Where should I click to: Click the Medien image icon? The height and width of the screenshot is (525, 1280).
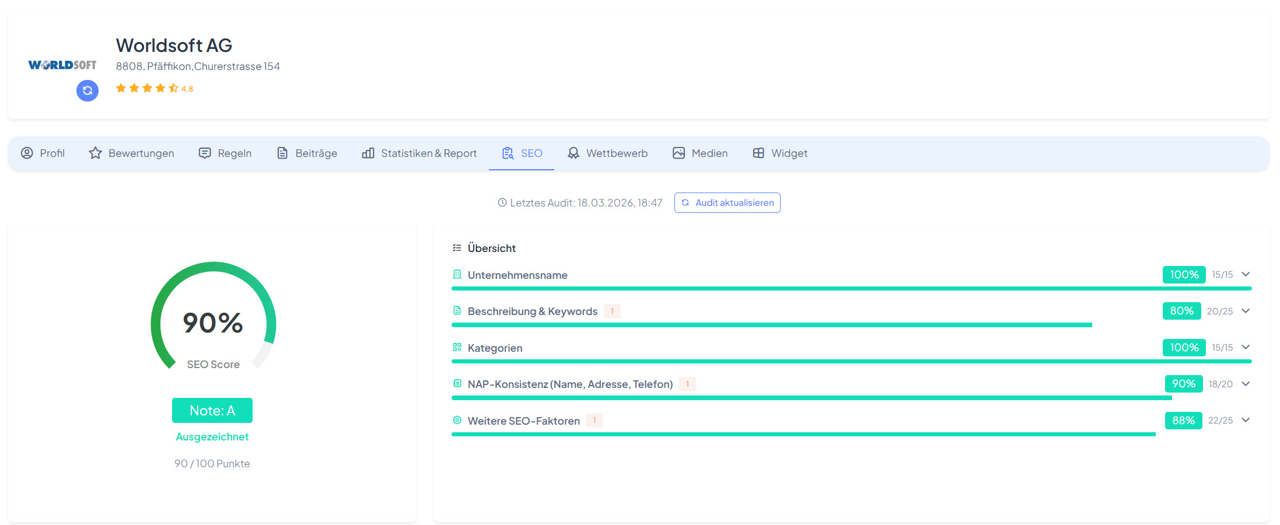(679, 153)
